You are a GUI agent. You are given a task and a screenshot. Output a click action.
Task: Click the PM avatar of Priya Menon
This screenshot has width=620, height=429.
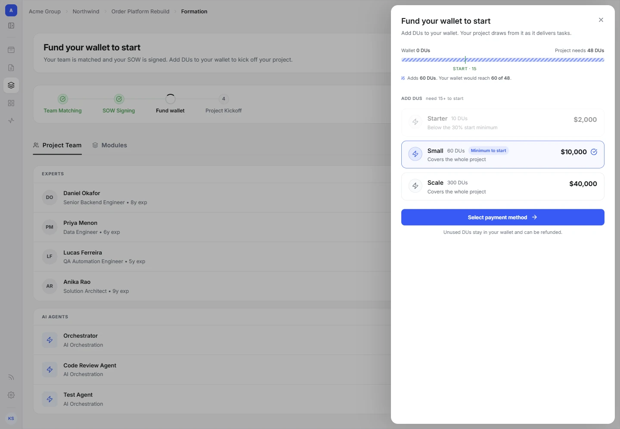coord(50,227)
